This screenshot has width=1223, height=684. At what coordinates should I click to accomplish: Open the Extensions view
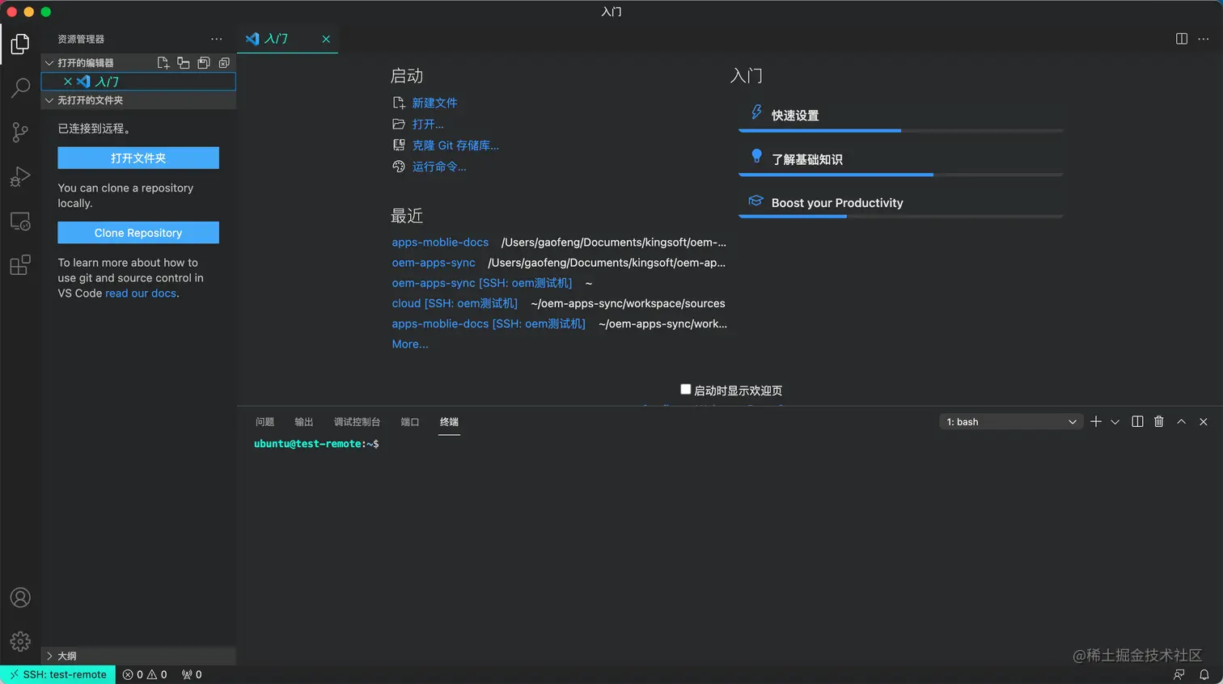point(20,265)
